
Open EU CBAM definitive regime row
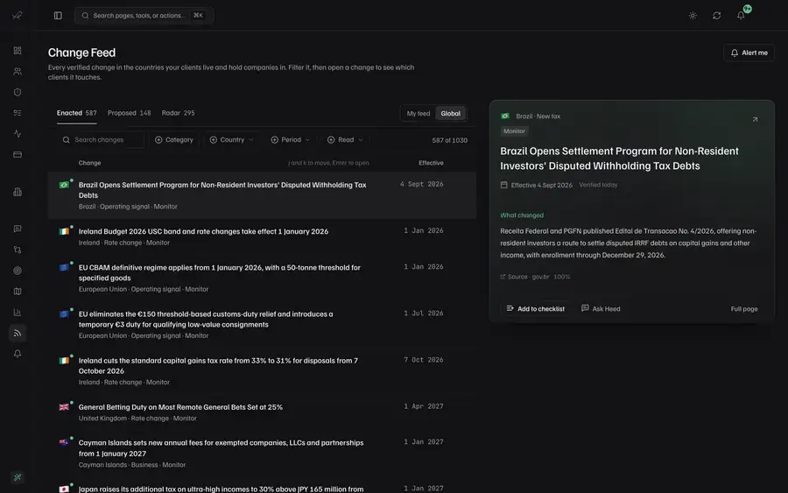click(x=262, y=278)
